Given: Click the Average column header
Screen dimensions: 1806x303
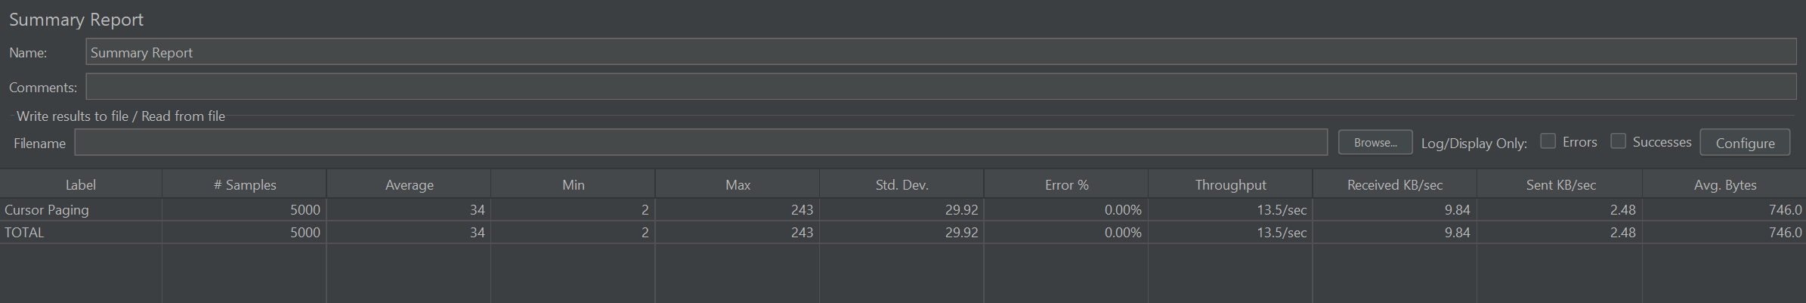Looking at the screenshot, I should [409, 184].
